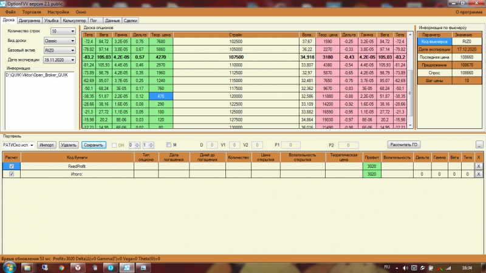Click the D input field
Viewport: 486px width, 273px height.
click(x=212, y=145)
